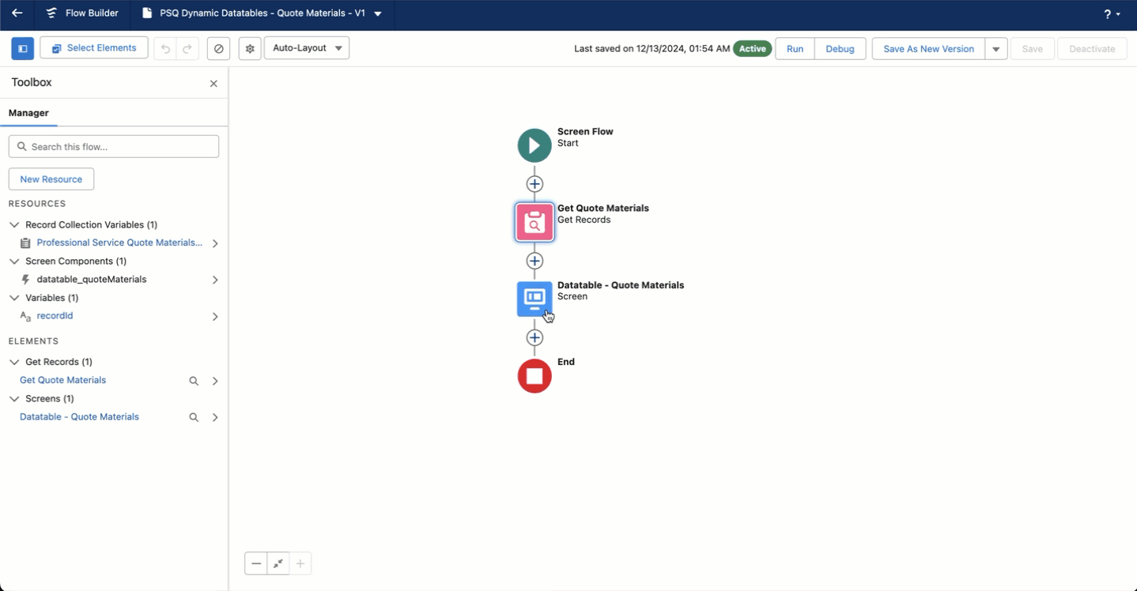Click the redo arrow icon

pos(187,49)
